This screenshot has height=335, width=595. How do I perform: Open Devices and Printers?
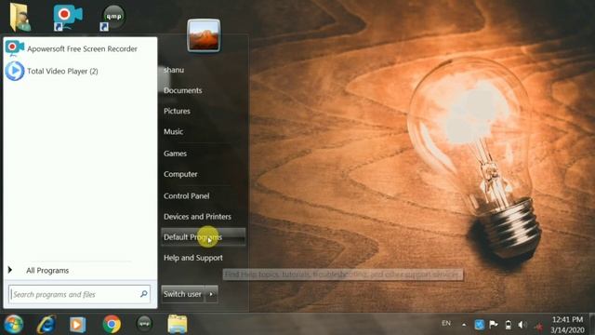[x=197, y=217]
